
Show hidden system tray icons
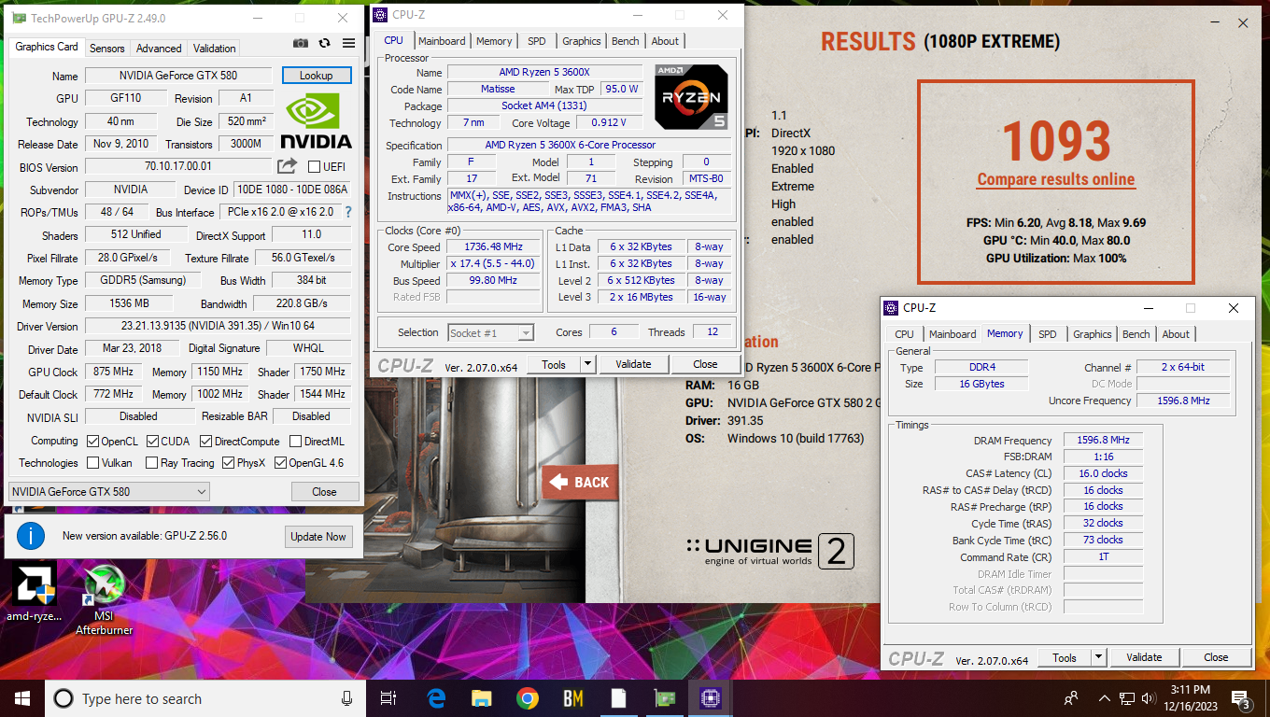1105,698
